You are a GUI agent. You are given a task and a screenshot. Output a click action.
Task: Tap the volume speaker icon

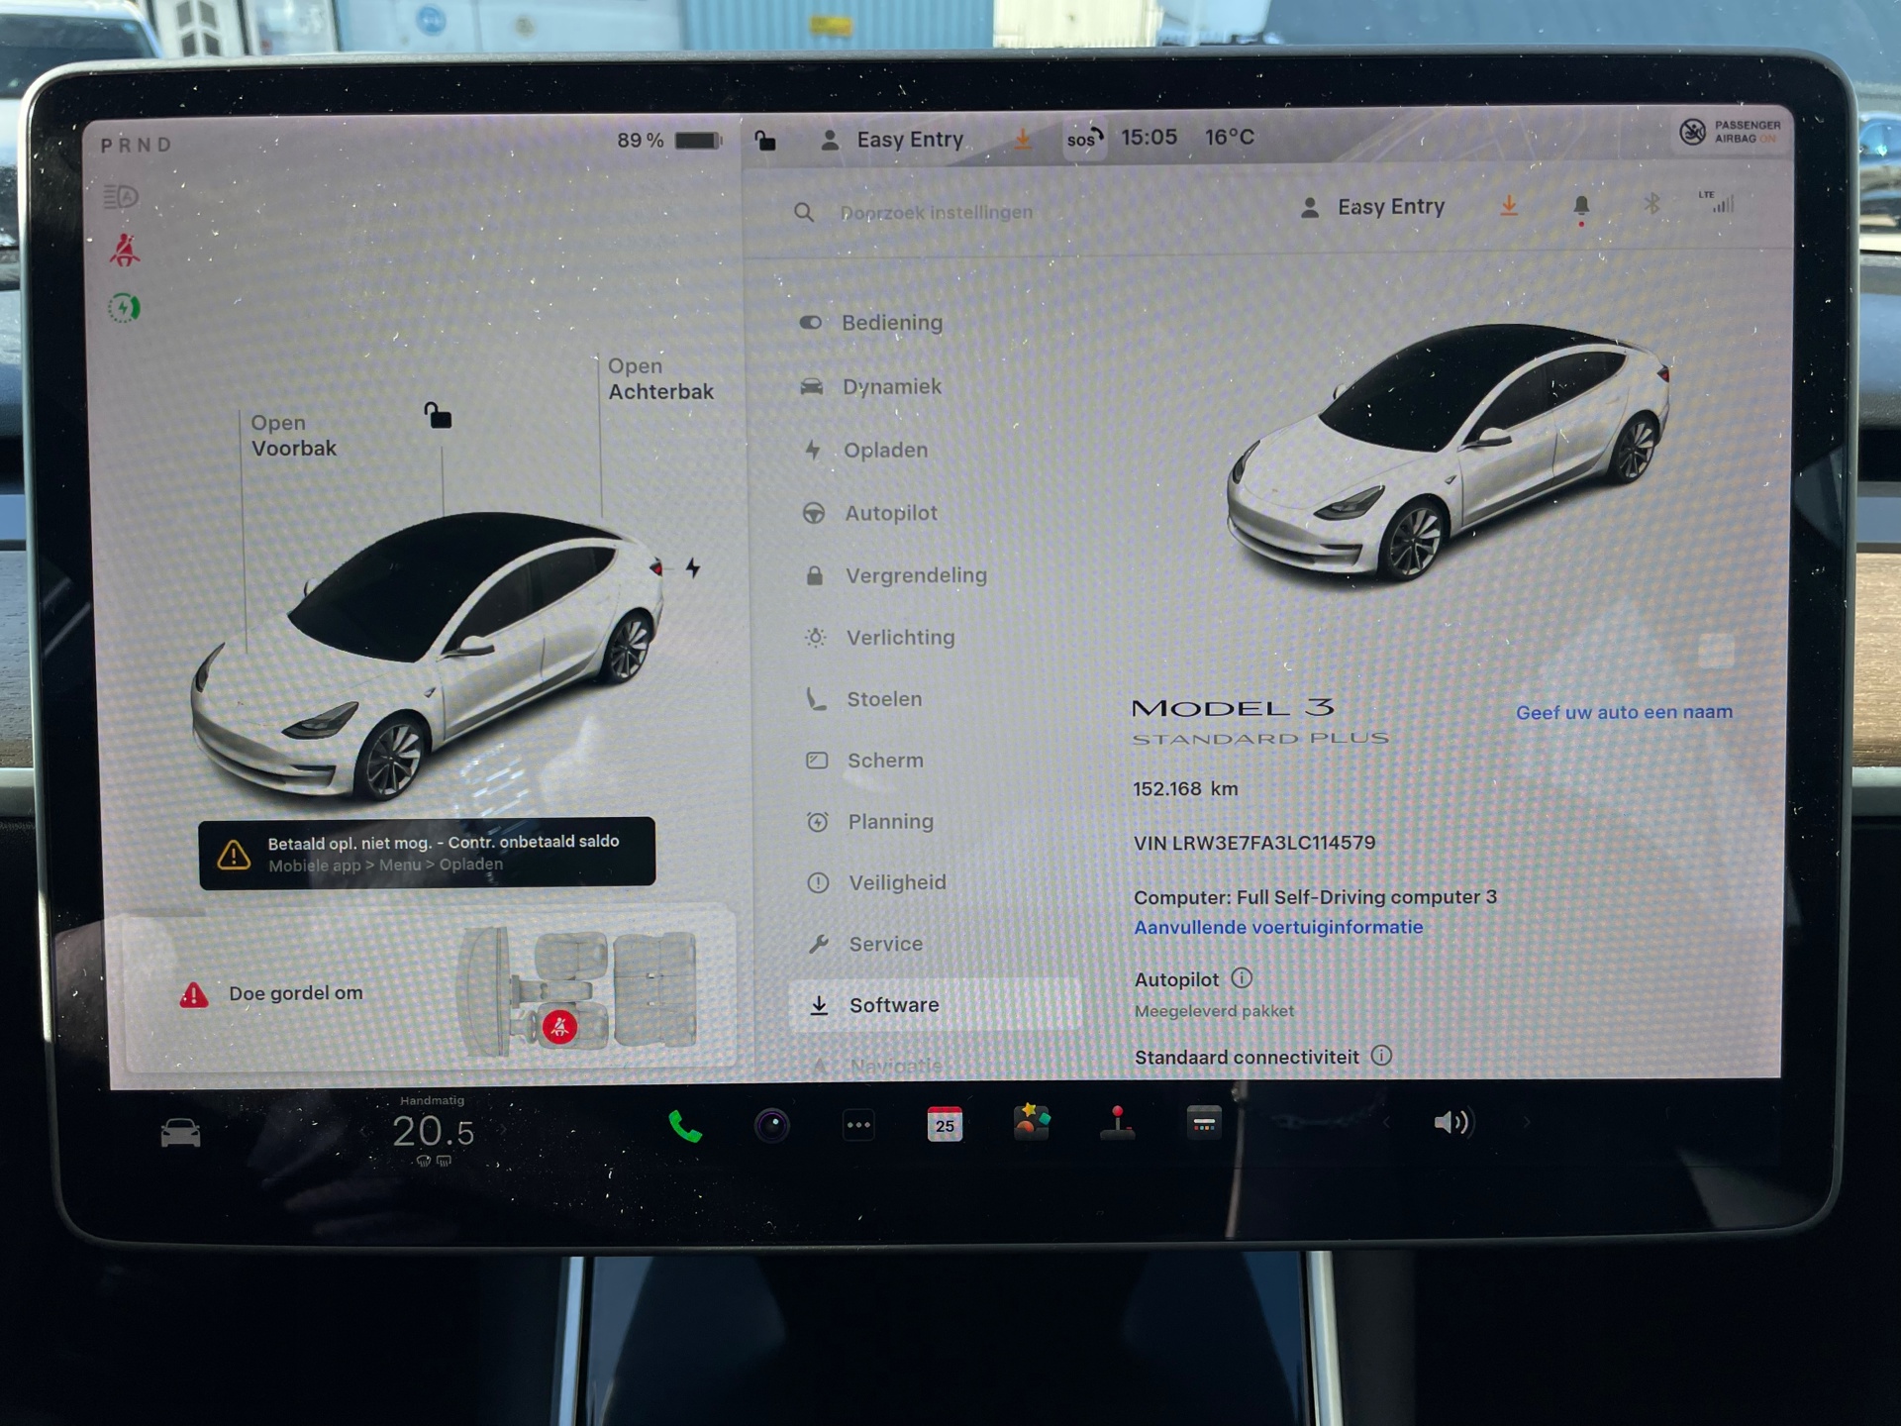(1452, 1122)
